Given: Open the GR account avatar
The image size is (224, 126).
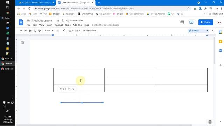Looking at the screenshot, I should click(219, 22).
